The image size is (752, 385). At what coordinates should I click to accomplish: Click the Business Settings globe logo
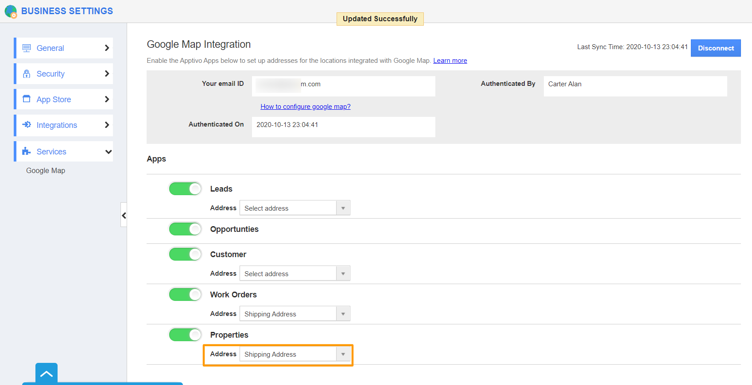[x=11, y=12]
